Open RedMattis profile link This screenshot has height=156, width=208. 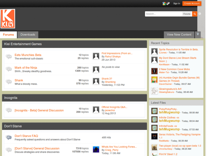164,141
